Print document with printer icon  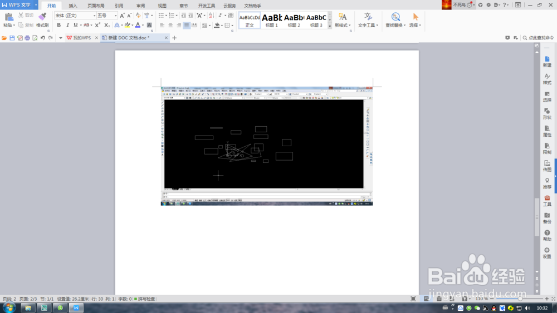pos(27,38)
